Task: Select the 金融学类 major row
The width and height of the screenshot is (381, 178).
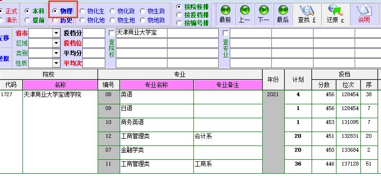Action: point(157,153)
